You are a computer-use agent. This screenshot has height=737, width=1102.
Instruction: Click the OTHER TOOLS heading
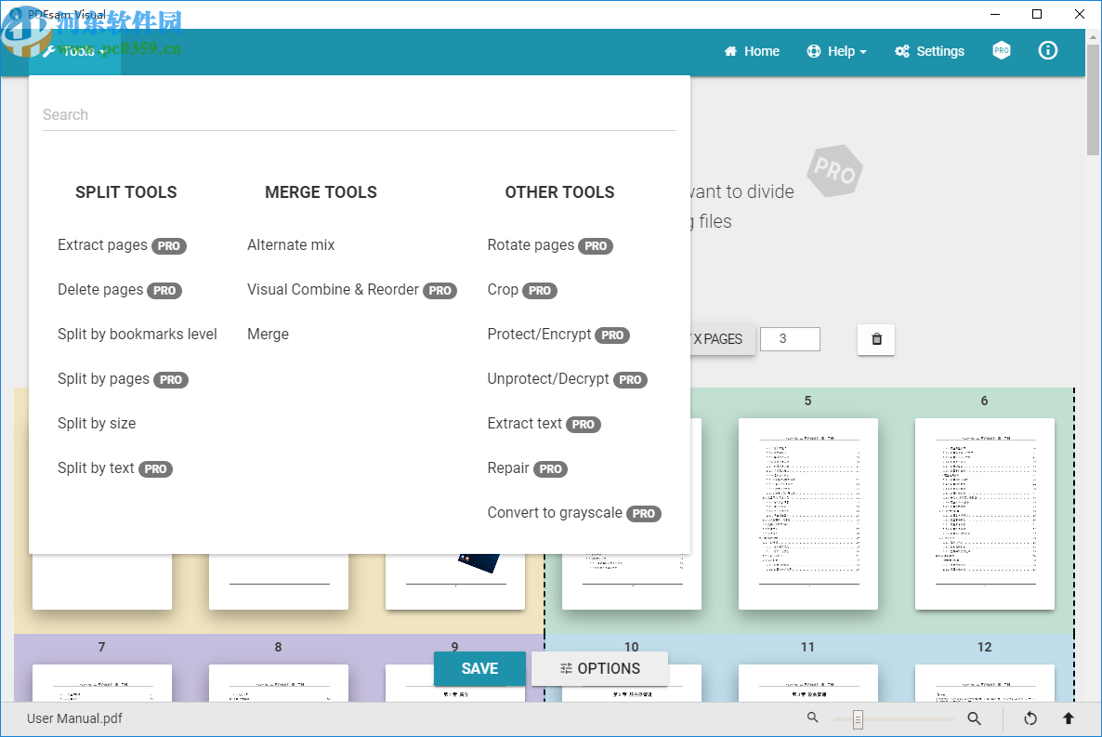click(559, 192)
